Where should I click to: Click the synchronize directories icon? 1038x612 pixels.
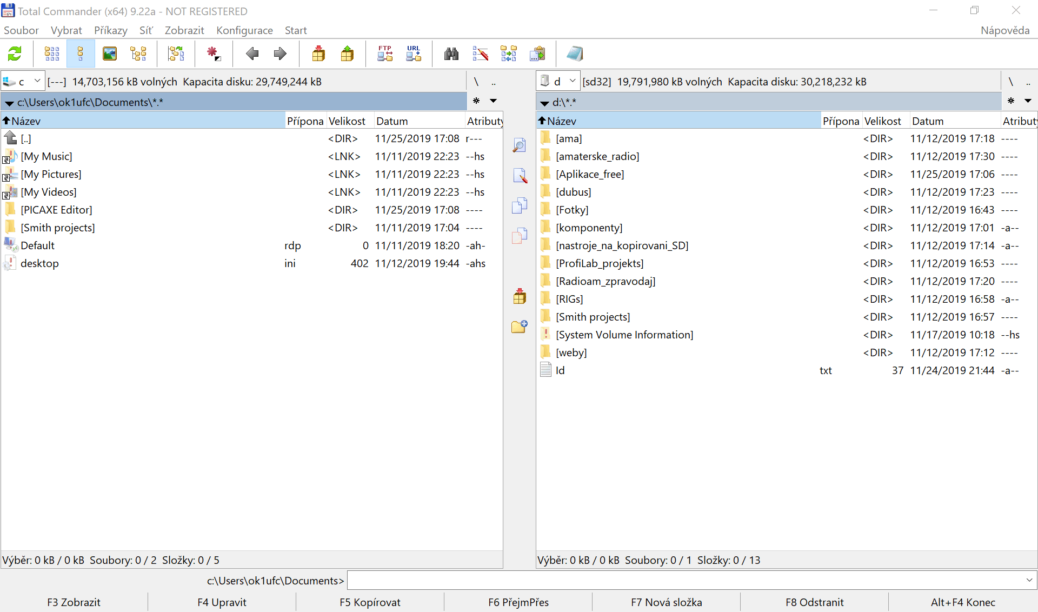(509, 54)
